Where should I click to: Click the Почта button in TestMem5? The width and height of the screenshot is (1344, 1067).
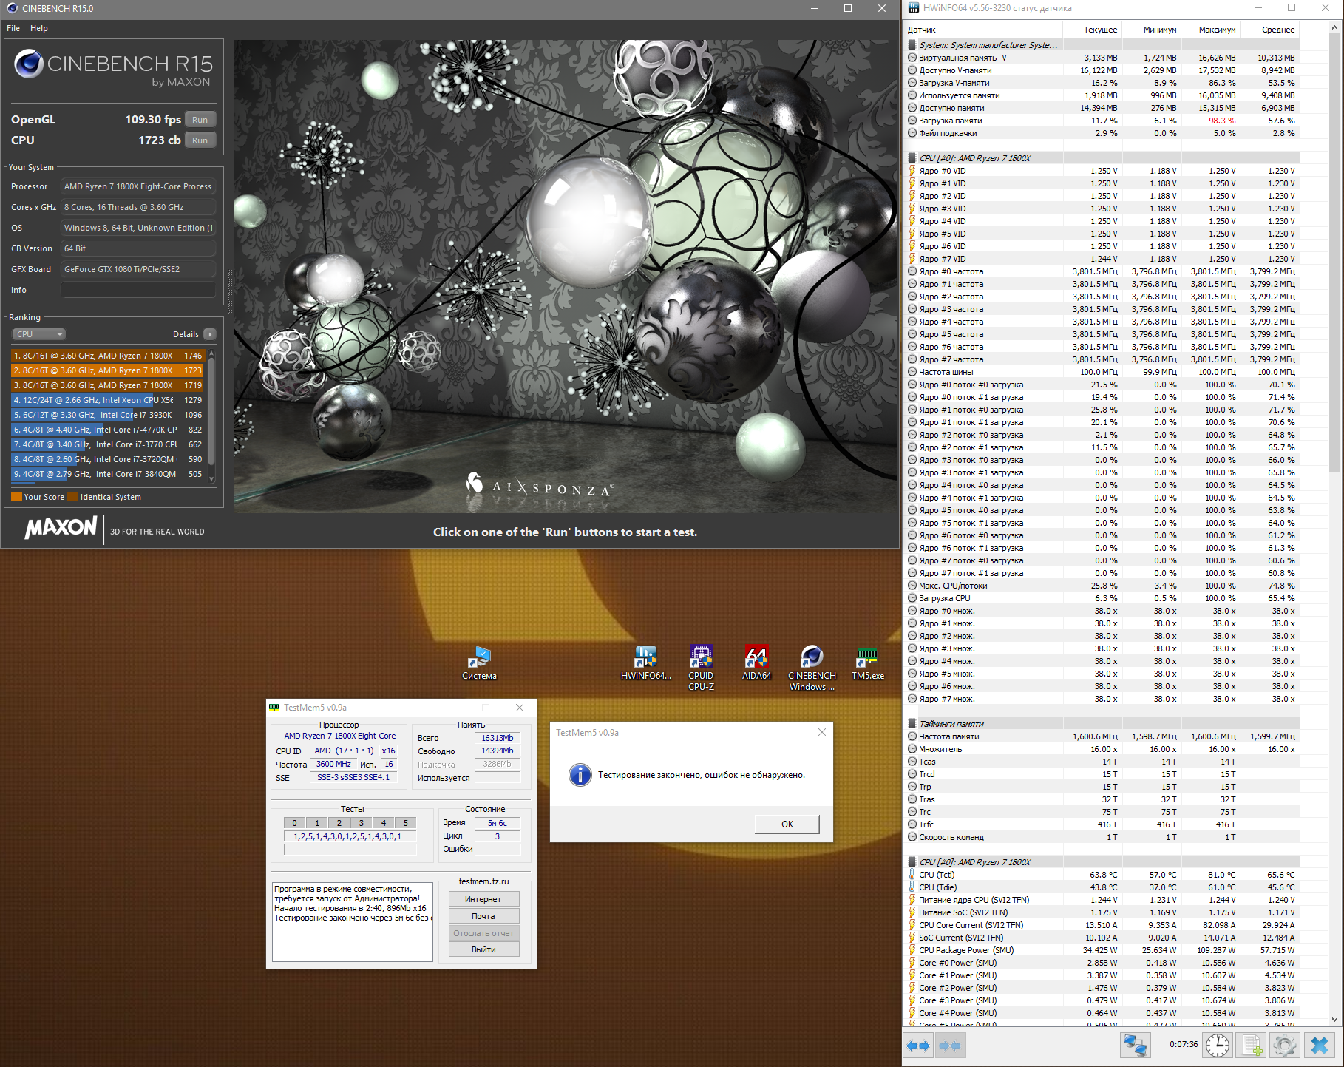pos(483,916)
